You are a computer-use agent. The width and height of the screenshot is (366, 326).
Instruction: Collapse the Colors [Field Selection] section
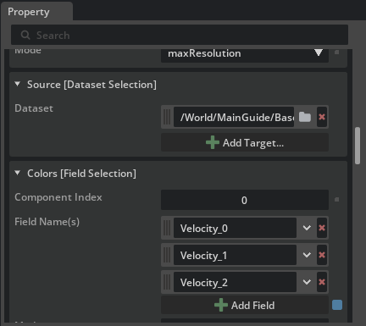click(x=18, y=173)
